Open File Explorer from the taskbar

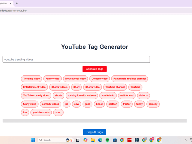pyautogui.click(x=93, y=140)
